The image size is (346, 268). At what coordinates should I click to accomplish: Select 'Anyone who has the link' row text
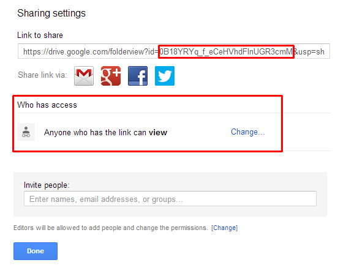tap(105, 132)
